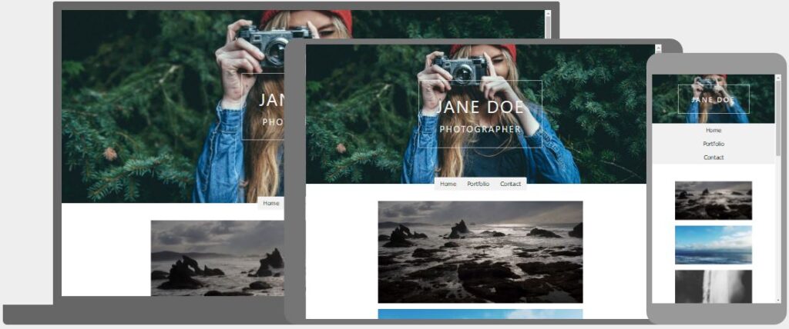Click the phone view vertical scrollbar thumb
The image size is (789, 329).
tap(777, 115)
